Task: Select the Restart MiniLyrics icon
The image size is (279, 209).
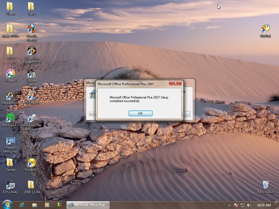Action: point(11,145)
